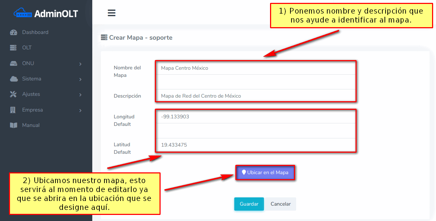Save the map with Guardar
This screenshot has width=436, height=221.
(x=249, y=204)
